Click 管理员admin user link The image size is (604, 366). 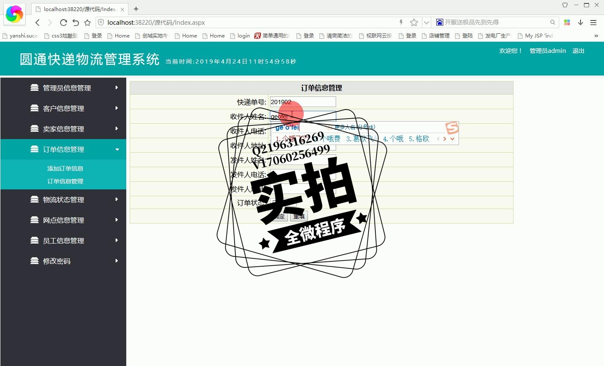(x=548, y=51)
